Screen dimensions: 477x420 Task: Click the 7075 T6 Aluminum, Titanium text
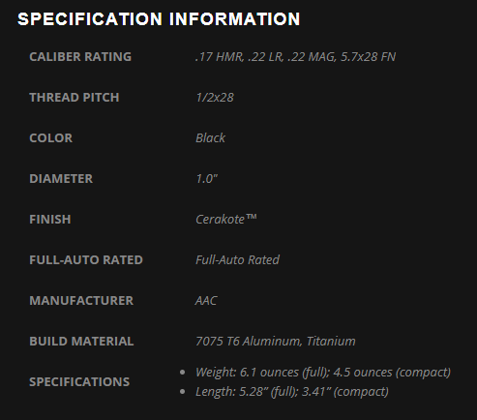[x=276, y=342]
